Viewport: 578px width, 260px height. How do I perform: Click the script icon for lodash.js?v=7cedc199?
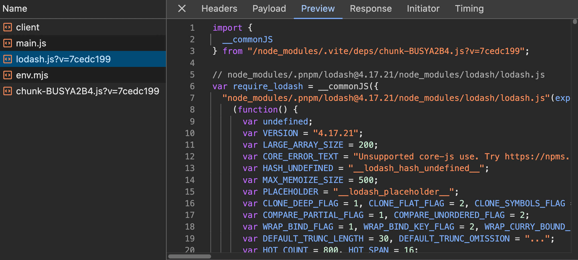[x=7, y=59]
